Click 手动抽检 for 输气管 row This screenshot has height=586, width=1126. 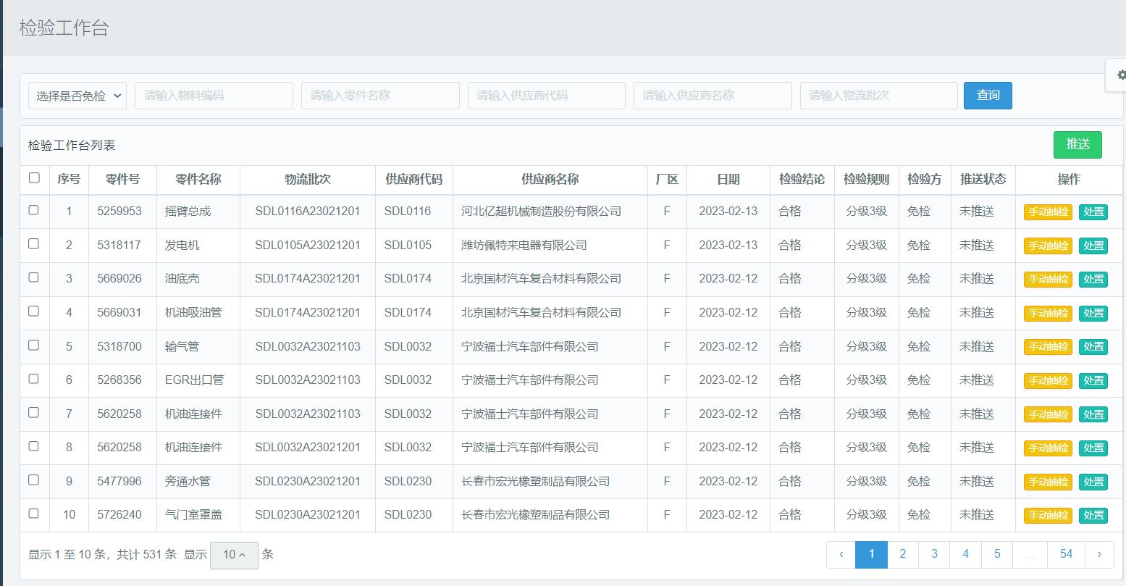(x=1048, y=347)
